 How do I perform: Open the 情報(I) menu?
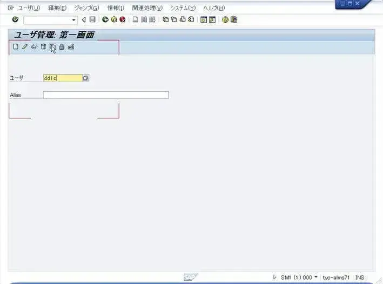(116, 8)
